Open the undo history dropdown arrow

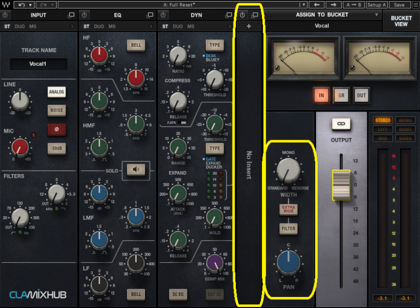tap(31, 5)
